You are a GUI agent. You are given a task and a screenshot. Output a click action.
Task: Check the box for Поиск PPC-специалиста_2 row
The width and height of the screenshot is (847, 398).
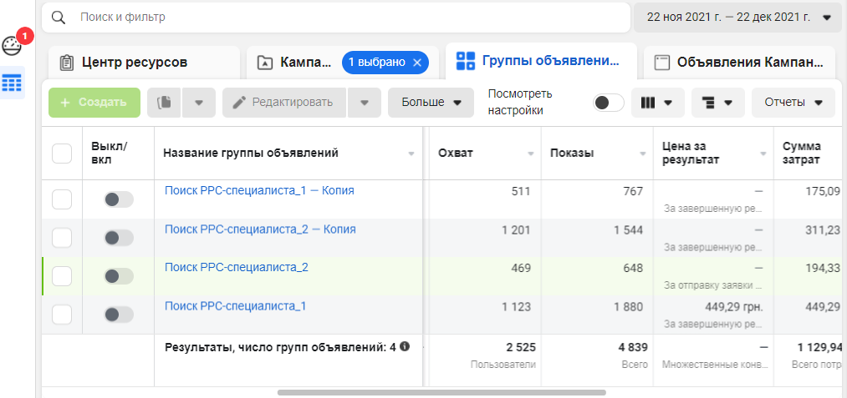click(x=62, y=276)
